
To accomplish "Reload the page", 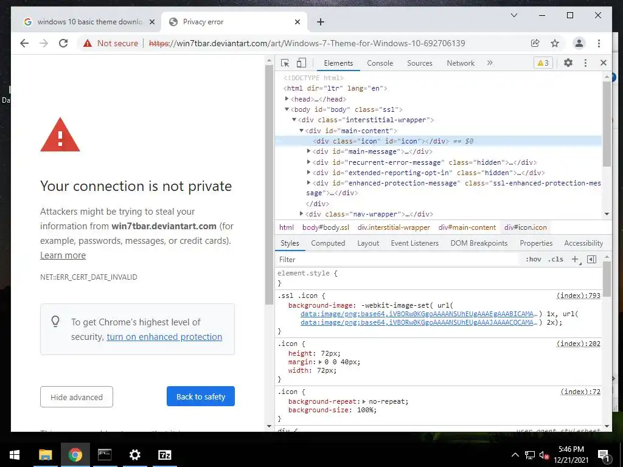I will tap(63, 43).
